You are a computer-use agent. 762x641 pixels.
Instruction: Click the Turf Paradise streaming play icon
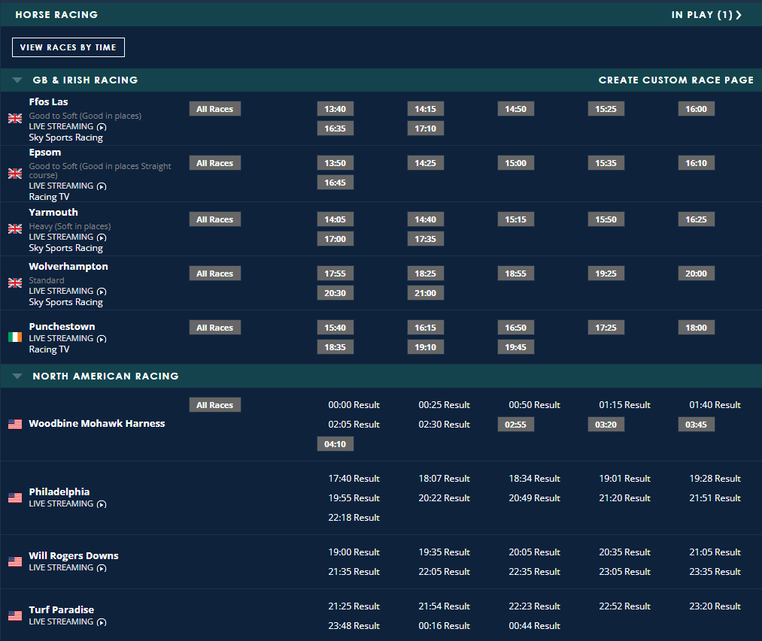pyautogui.click(x=102, y=622)
